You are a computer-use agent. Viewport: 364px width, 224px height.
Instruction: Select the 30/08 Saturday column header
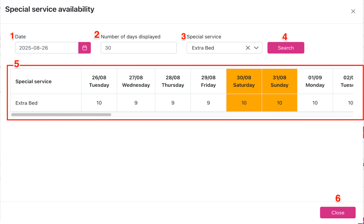(x=244, y=81)
